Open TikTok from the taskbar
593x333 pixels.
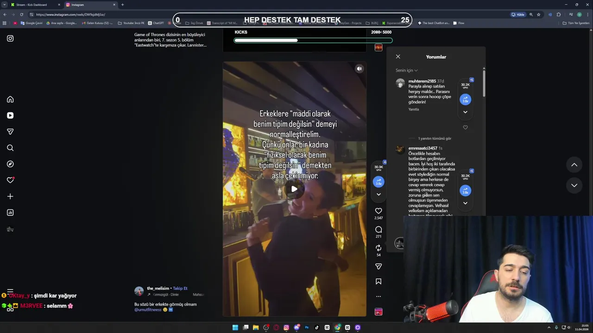tap(317, 327)
